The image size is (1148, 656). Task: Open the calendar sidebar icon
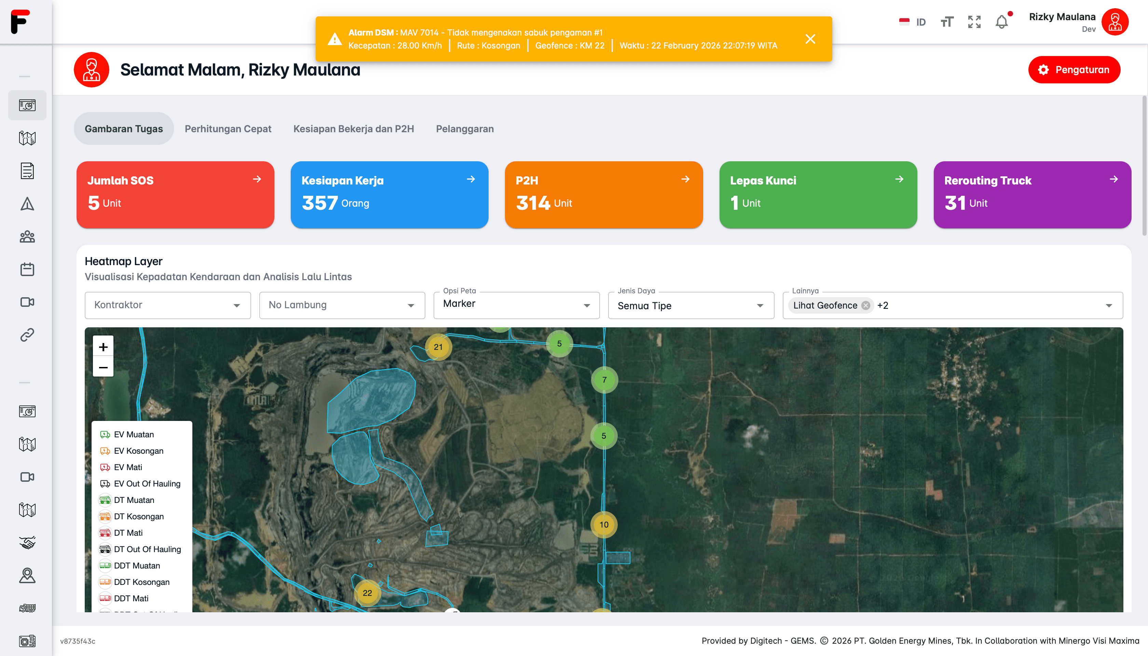pos(27,270)
